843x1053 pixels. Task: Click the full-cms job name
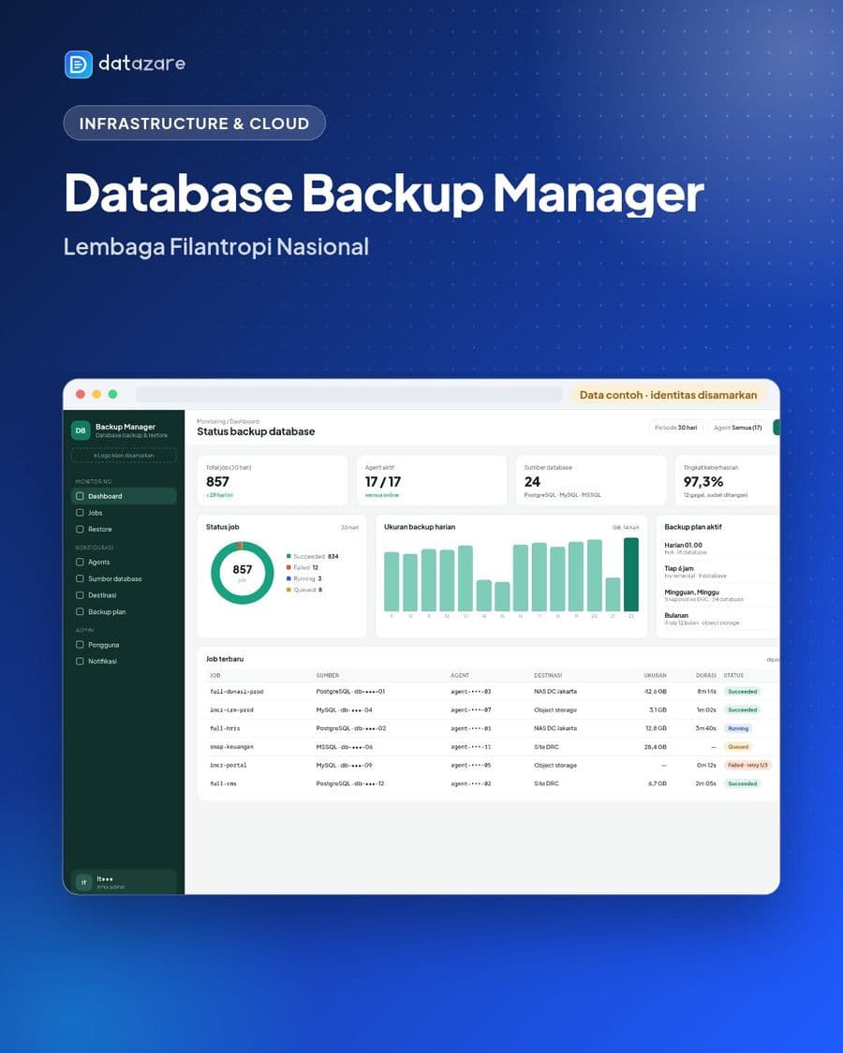223,783
